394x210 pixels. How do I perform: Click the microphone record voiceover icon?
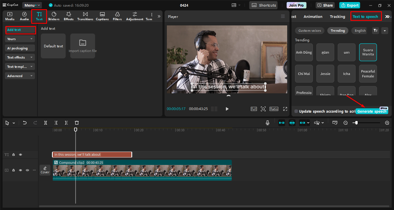coord(268,123)
